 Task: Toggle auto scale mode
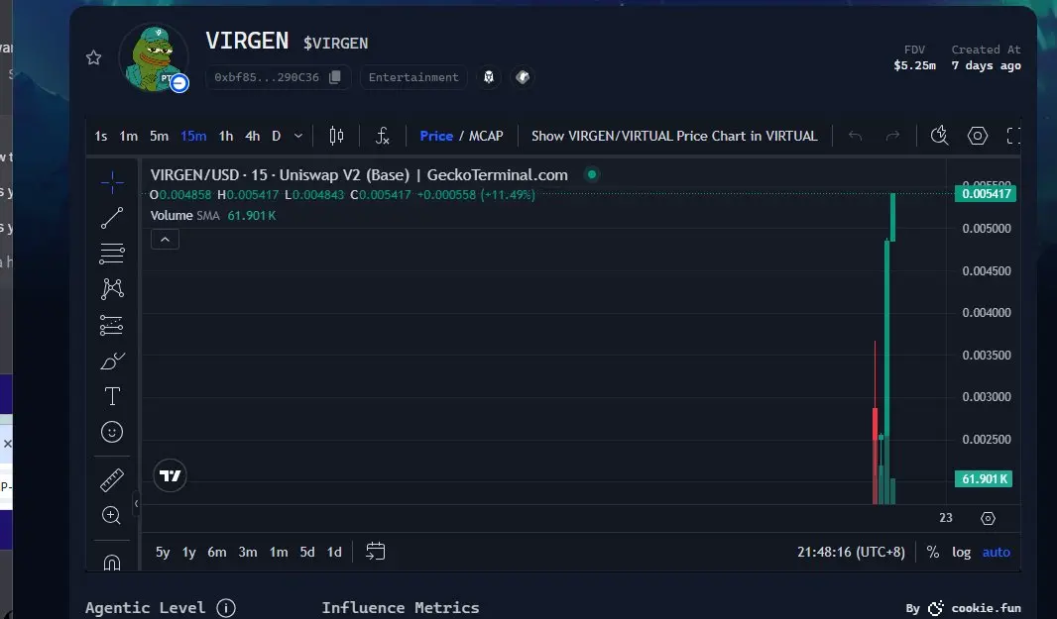[x=997, y=553]
